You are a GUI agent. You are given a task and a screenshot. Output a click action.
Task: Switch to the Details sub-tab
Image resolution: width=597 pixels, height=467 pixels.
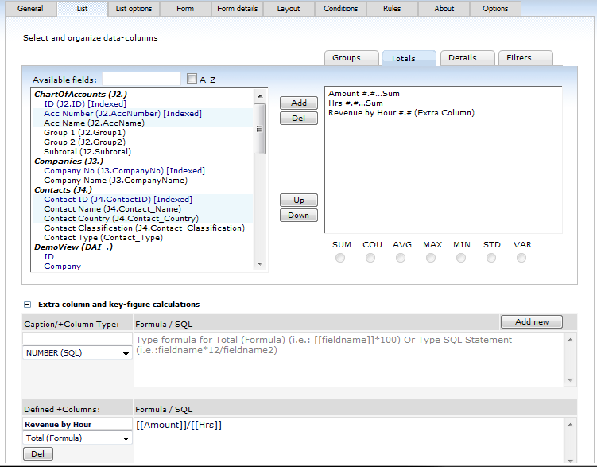[x=467, y=58]
